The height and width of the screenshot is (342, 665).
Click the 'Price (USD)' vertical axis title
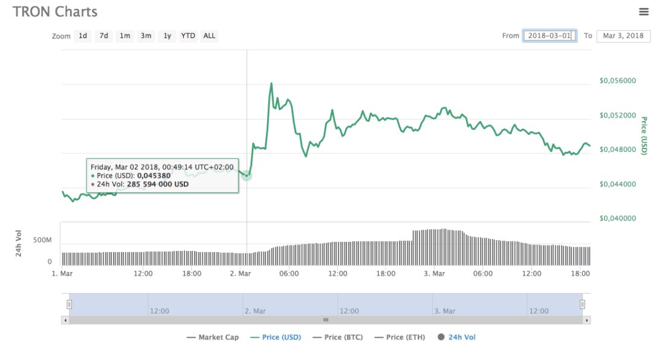tap(644, 136)
